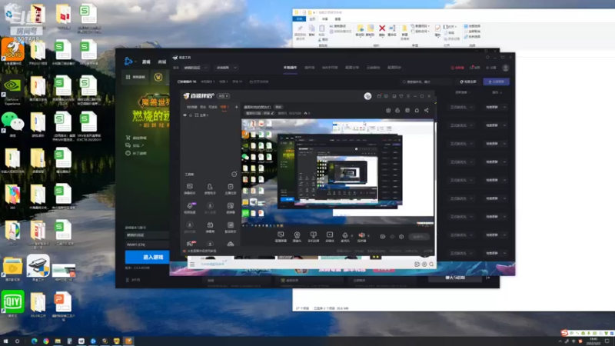Select the active orange scene tab
The image size is (615, 346).
click(x=224, y=107)
